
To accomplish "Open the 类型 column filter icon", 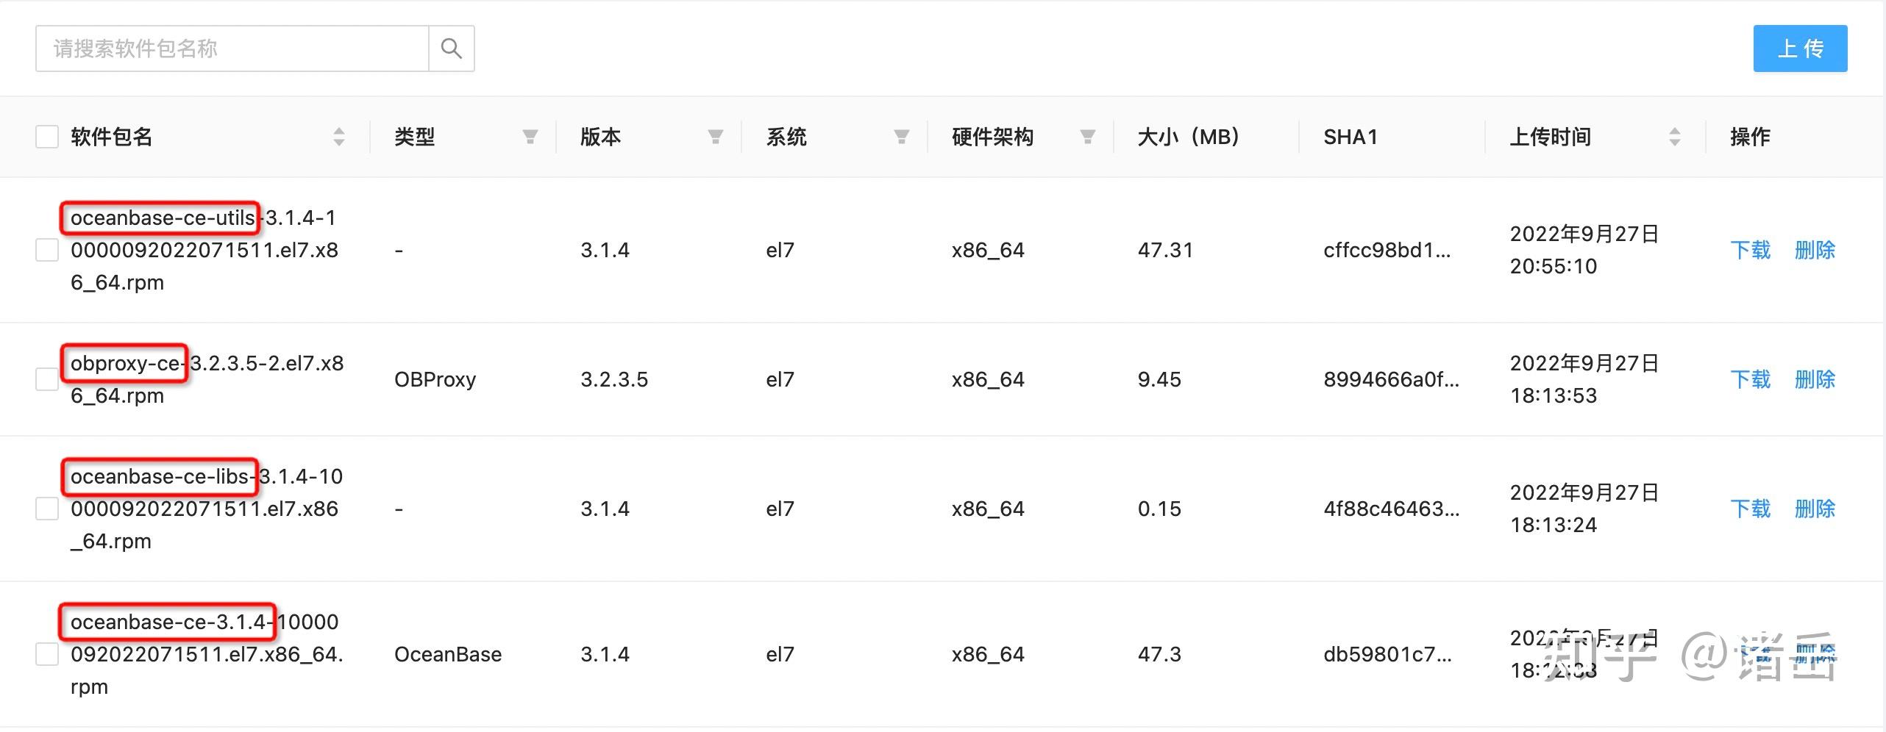I will (531, 137).
